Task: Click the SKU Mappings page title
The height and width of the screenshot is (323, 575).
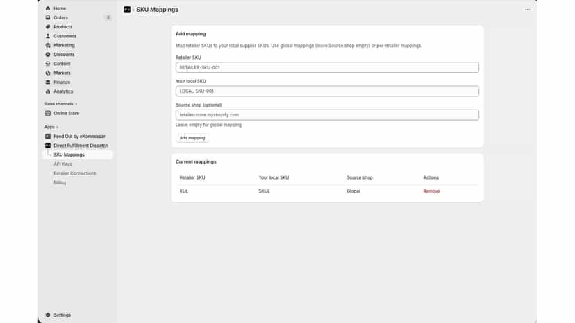Action: 157,10
